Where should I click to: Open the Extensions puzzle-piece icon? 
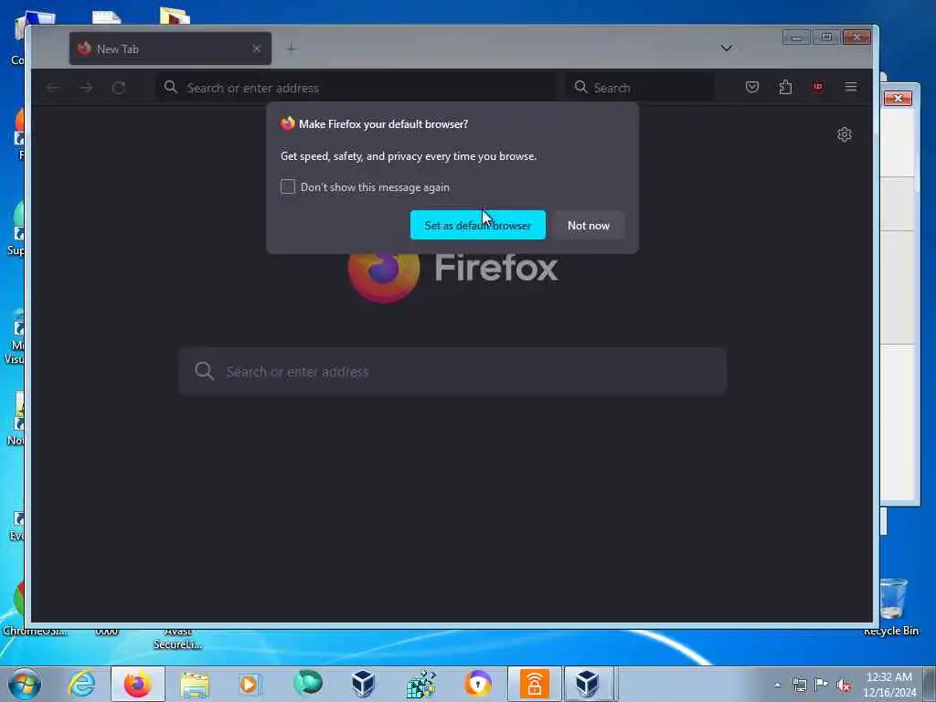tap(785, 87)
